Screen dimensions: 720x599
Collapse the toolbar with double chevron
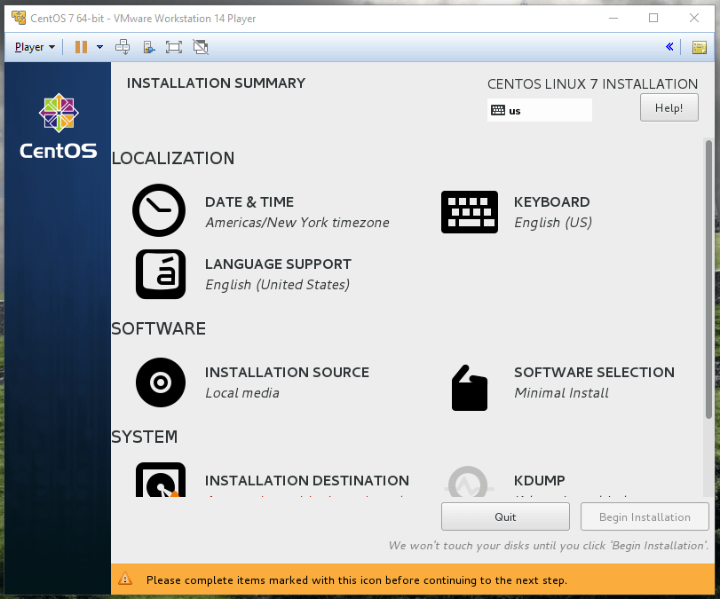pos(669,47)
